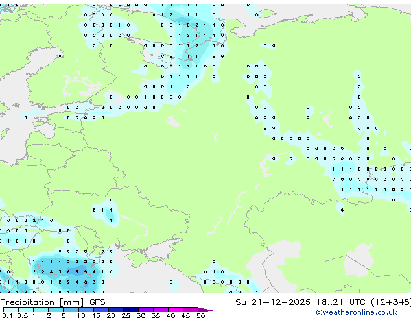Image resolution: width=411 pixels, height=318 pixels.
Task: Click legend scale label '10'
Action: [x=81, y=315]
